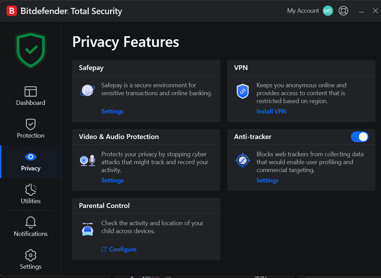
Task: Click the Bitdefender Total Security title text
Action: pyautogui.click(x=71, y=11)
